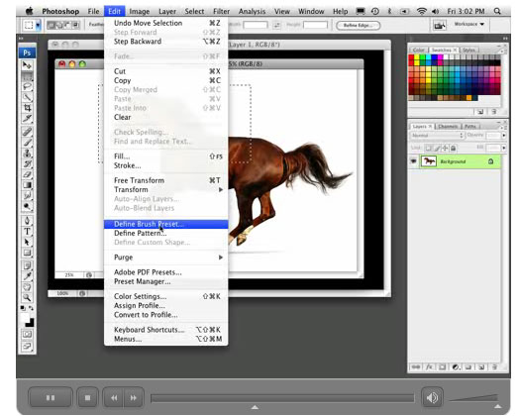
Task: Click the rewind playback button
Action: point(114,397)
